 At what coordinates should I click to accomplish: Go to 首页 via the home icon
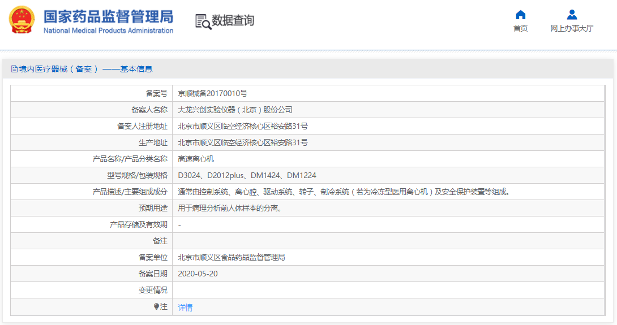[521, 15]
